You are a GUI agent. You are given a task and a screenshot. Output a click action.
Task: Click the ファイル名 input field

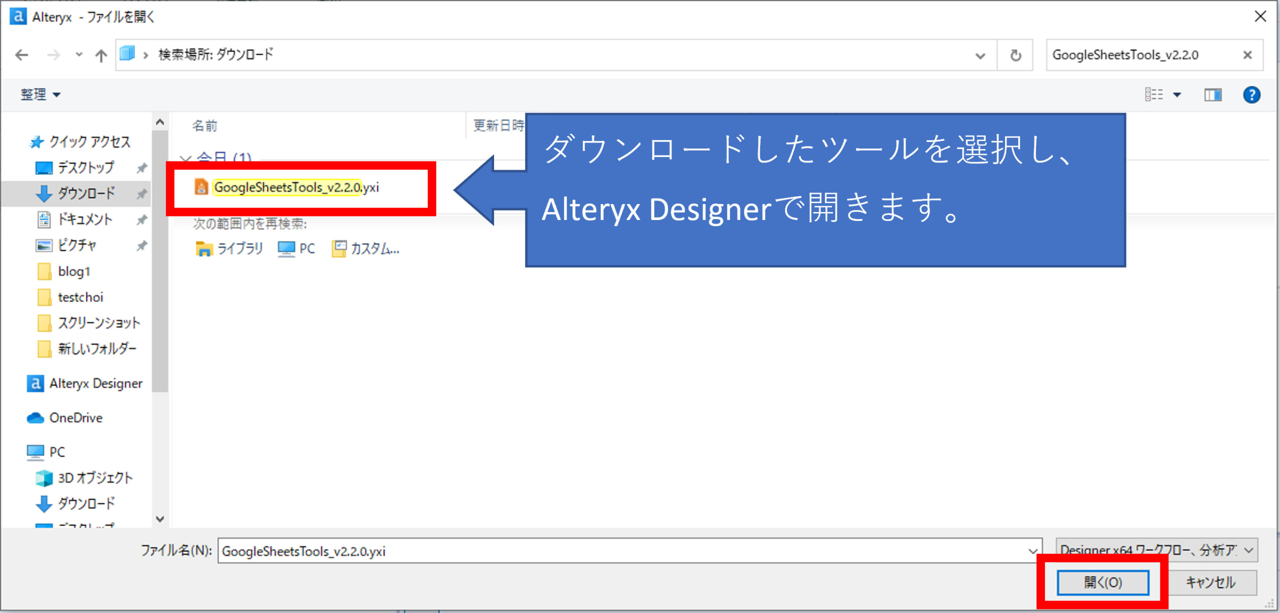coord(622,551)
